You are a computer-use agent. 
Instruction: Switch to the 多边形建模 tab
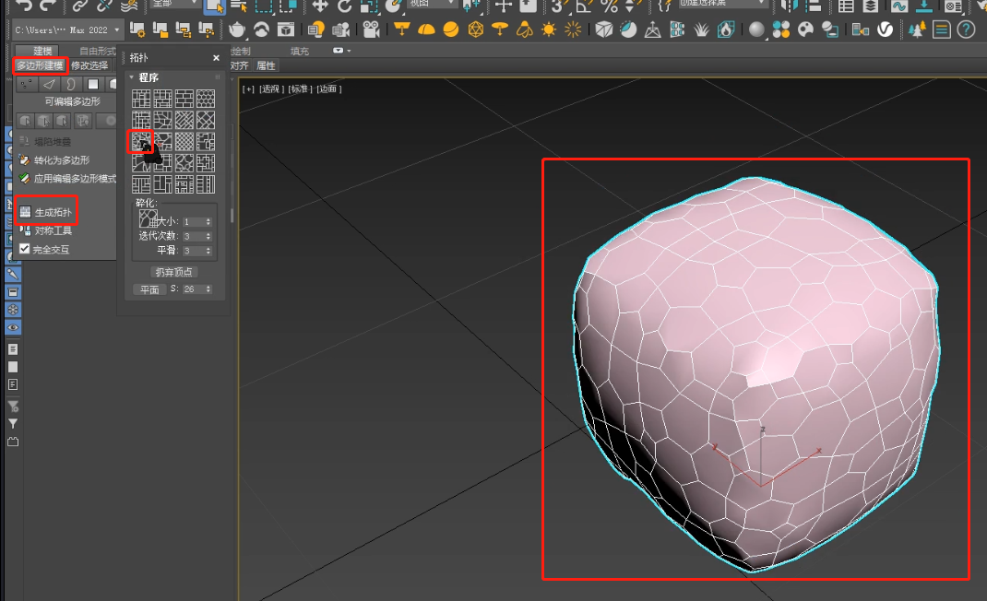(x=40, y=65)
